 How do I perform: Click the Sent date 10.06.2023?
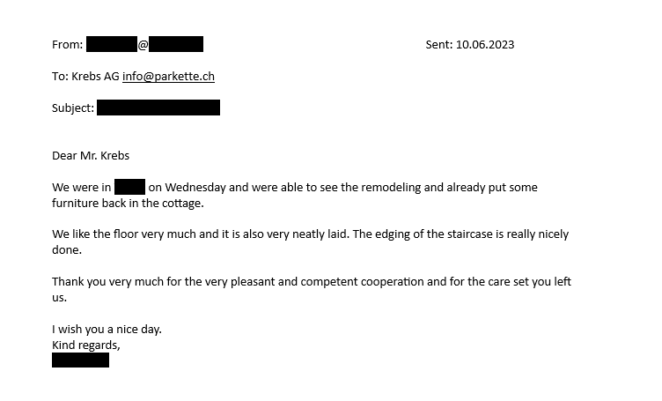pos(485,45)
